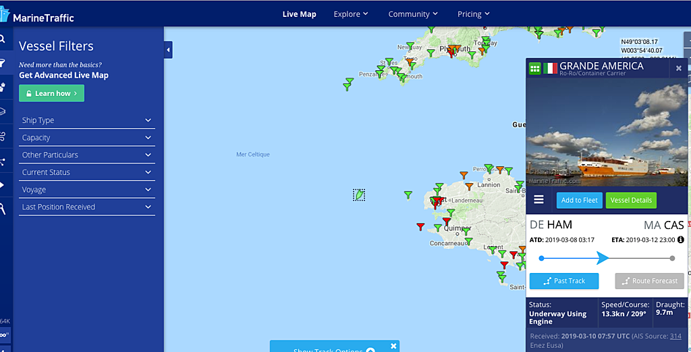
Task: Expand the Current Status filter
Action: tap(87, 172)
